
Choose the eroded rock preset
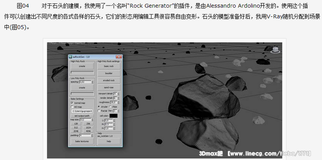point(109,80)
